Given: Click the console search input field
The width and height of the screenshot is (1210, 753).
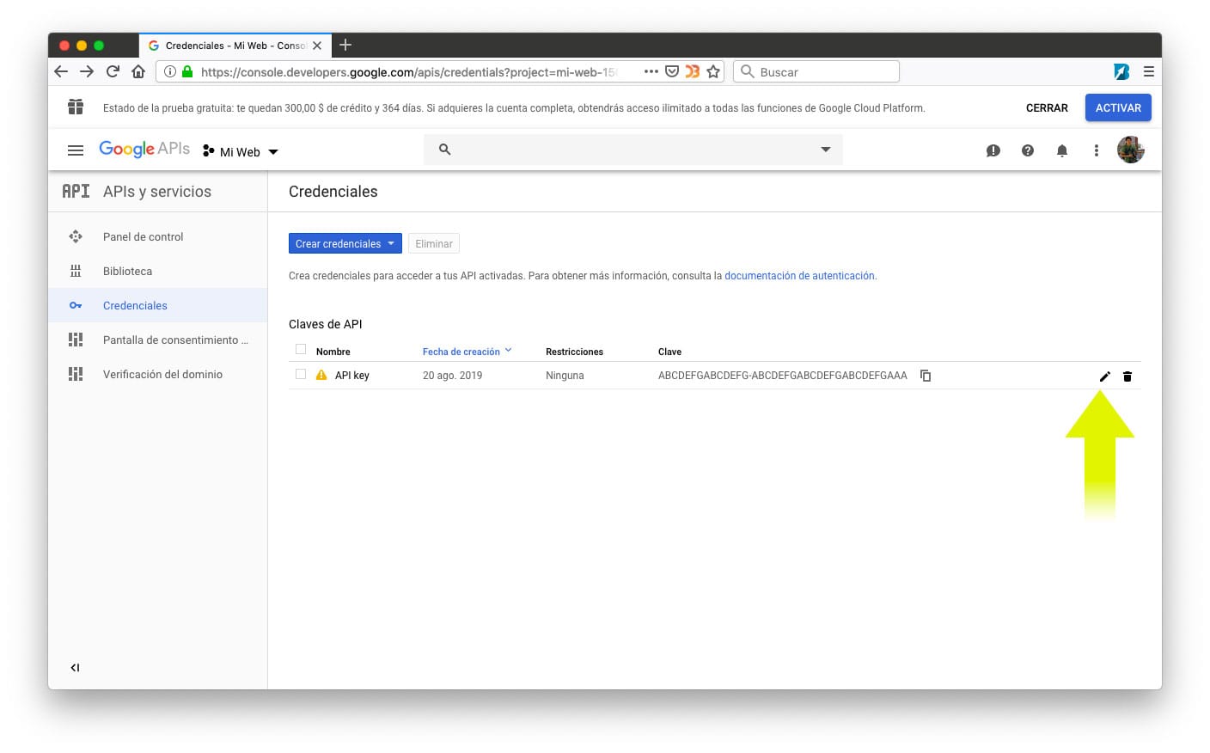Looking at the screenshot, I should click(x=632, y=150).
